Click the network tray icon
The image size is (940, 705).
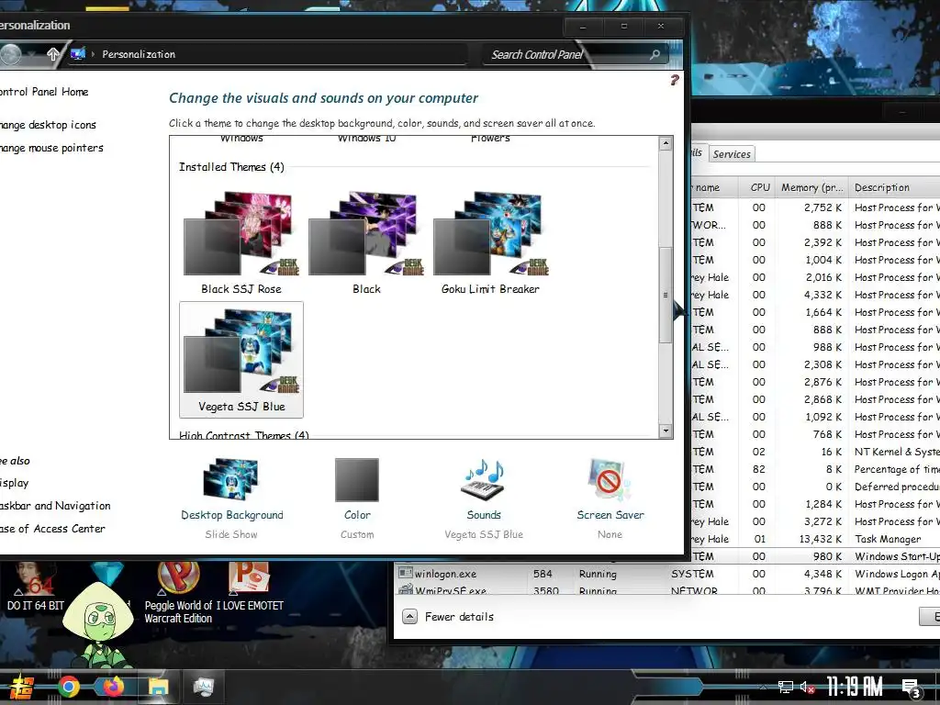(786, 687)
